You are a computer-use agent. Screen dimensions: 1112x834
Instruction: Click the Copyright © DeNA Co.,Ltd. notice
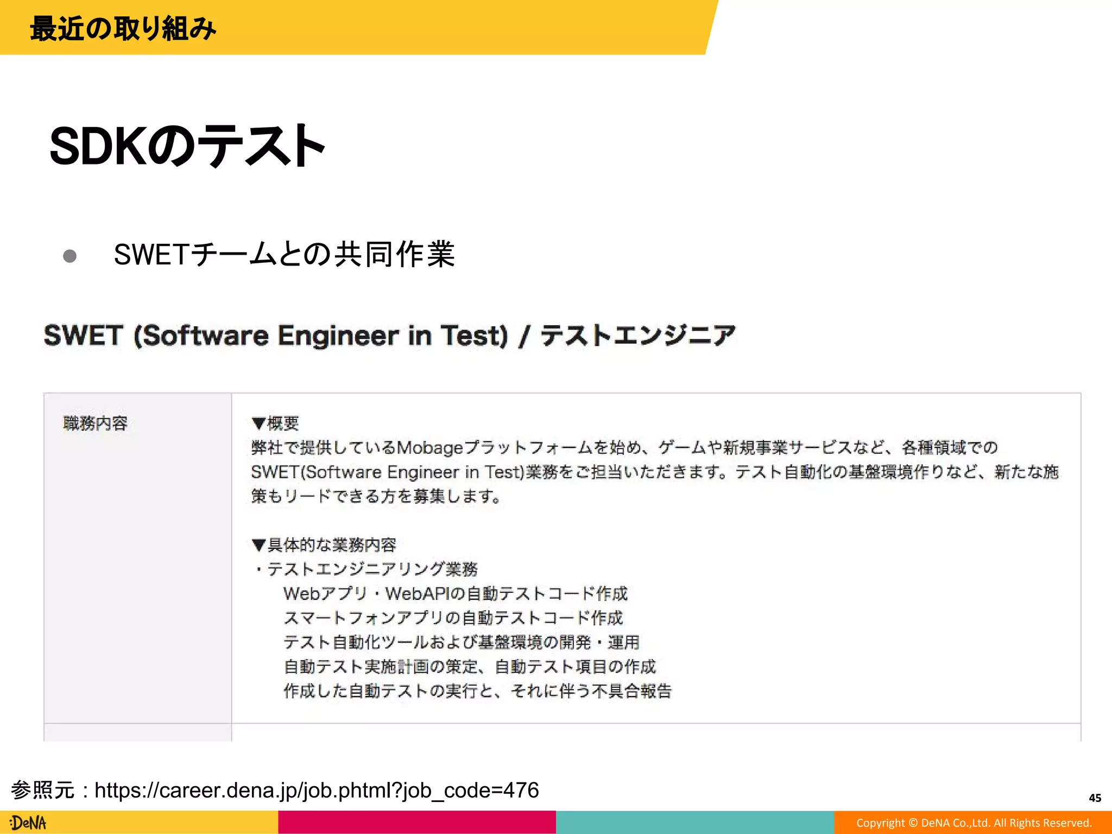click(974, 823)
